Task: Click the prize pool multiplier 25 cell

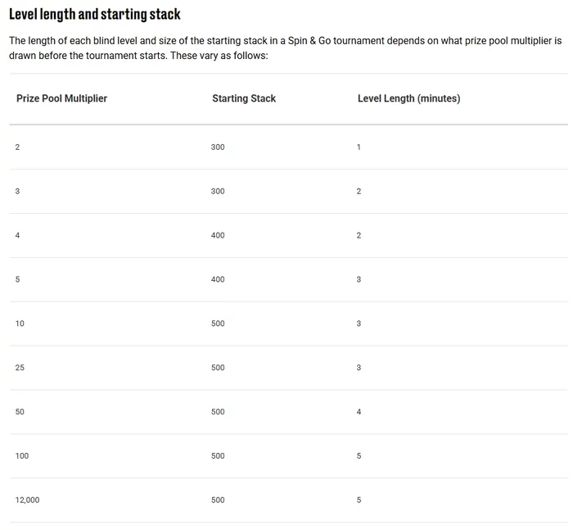Action: pyautogui.click(x=20, y=369)
